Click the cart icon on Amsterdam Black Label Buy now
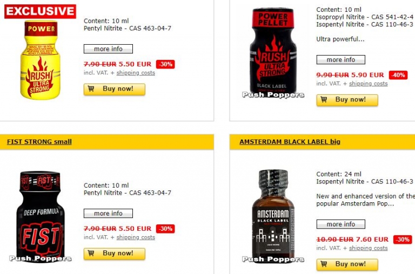The image size is (415, 274). pyautogui.click(x=324, y=264)
